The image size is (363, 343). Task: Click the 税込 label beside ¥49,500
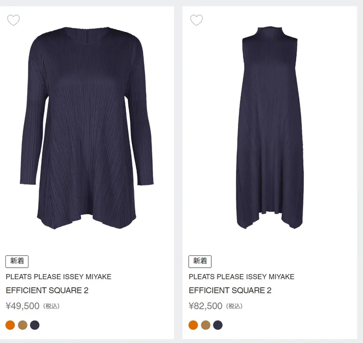52,307
